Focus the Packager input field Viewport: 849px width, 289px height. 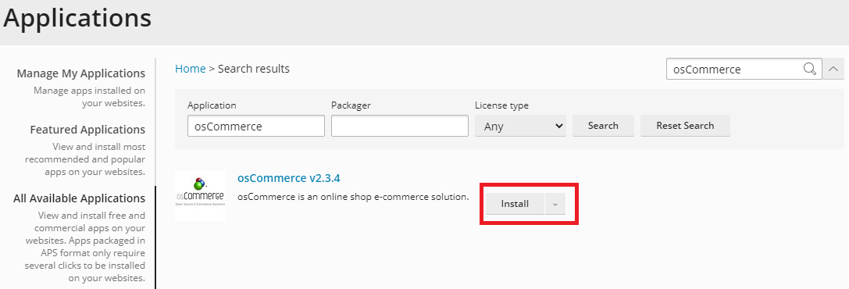400,126
